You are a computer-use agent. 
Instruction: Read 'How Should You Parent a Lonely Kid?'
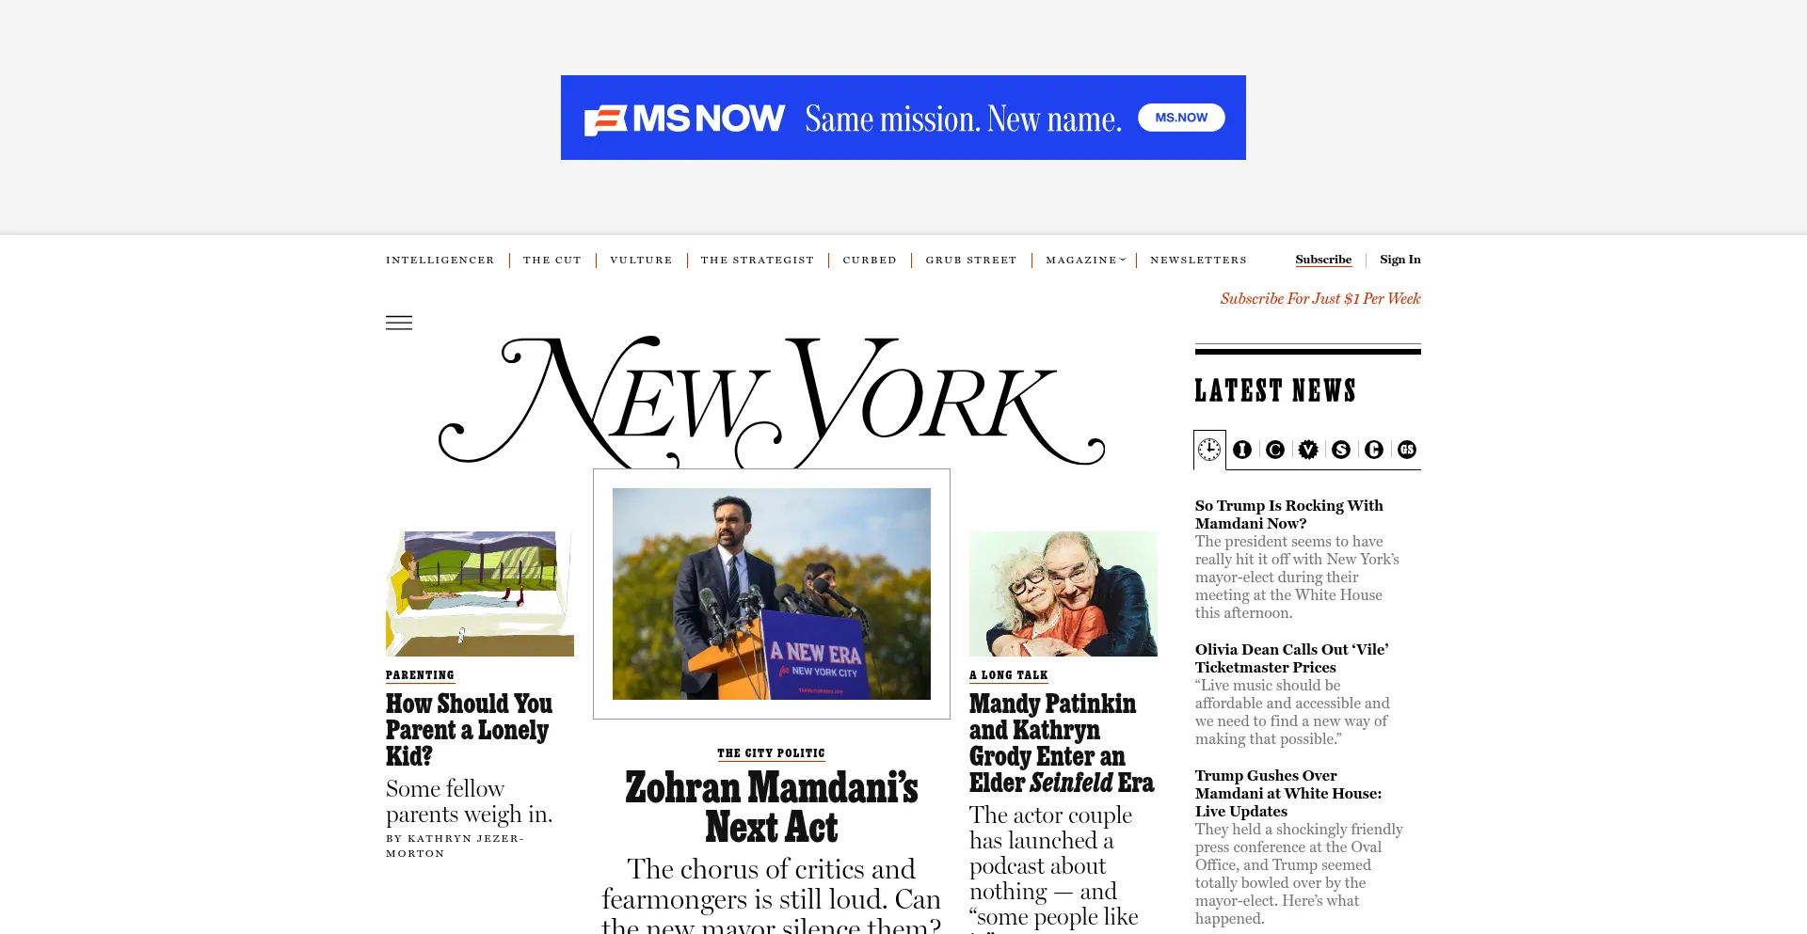pyautogui.click(x=469, y=730)
